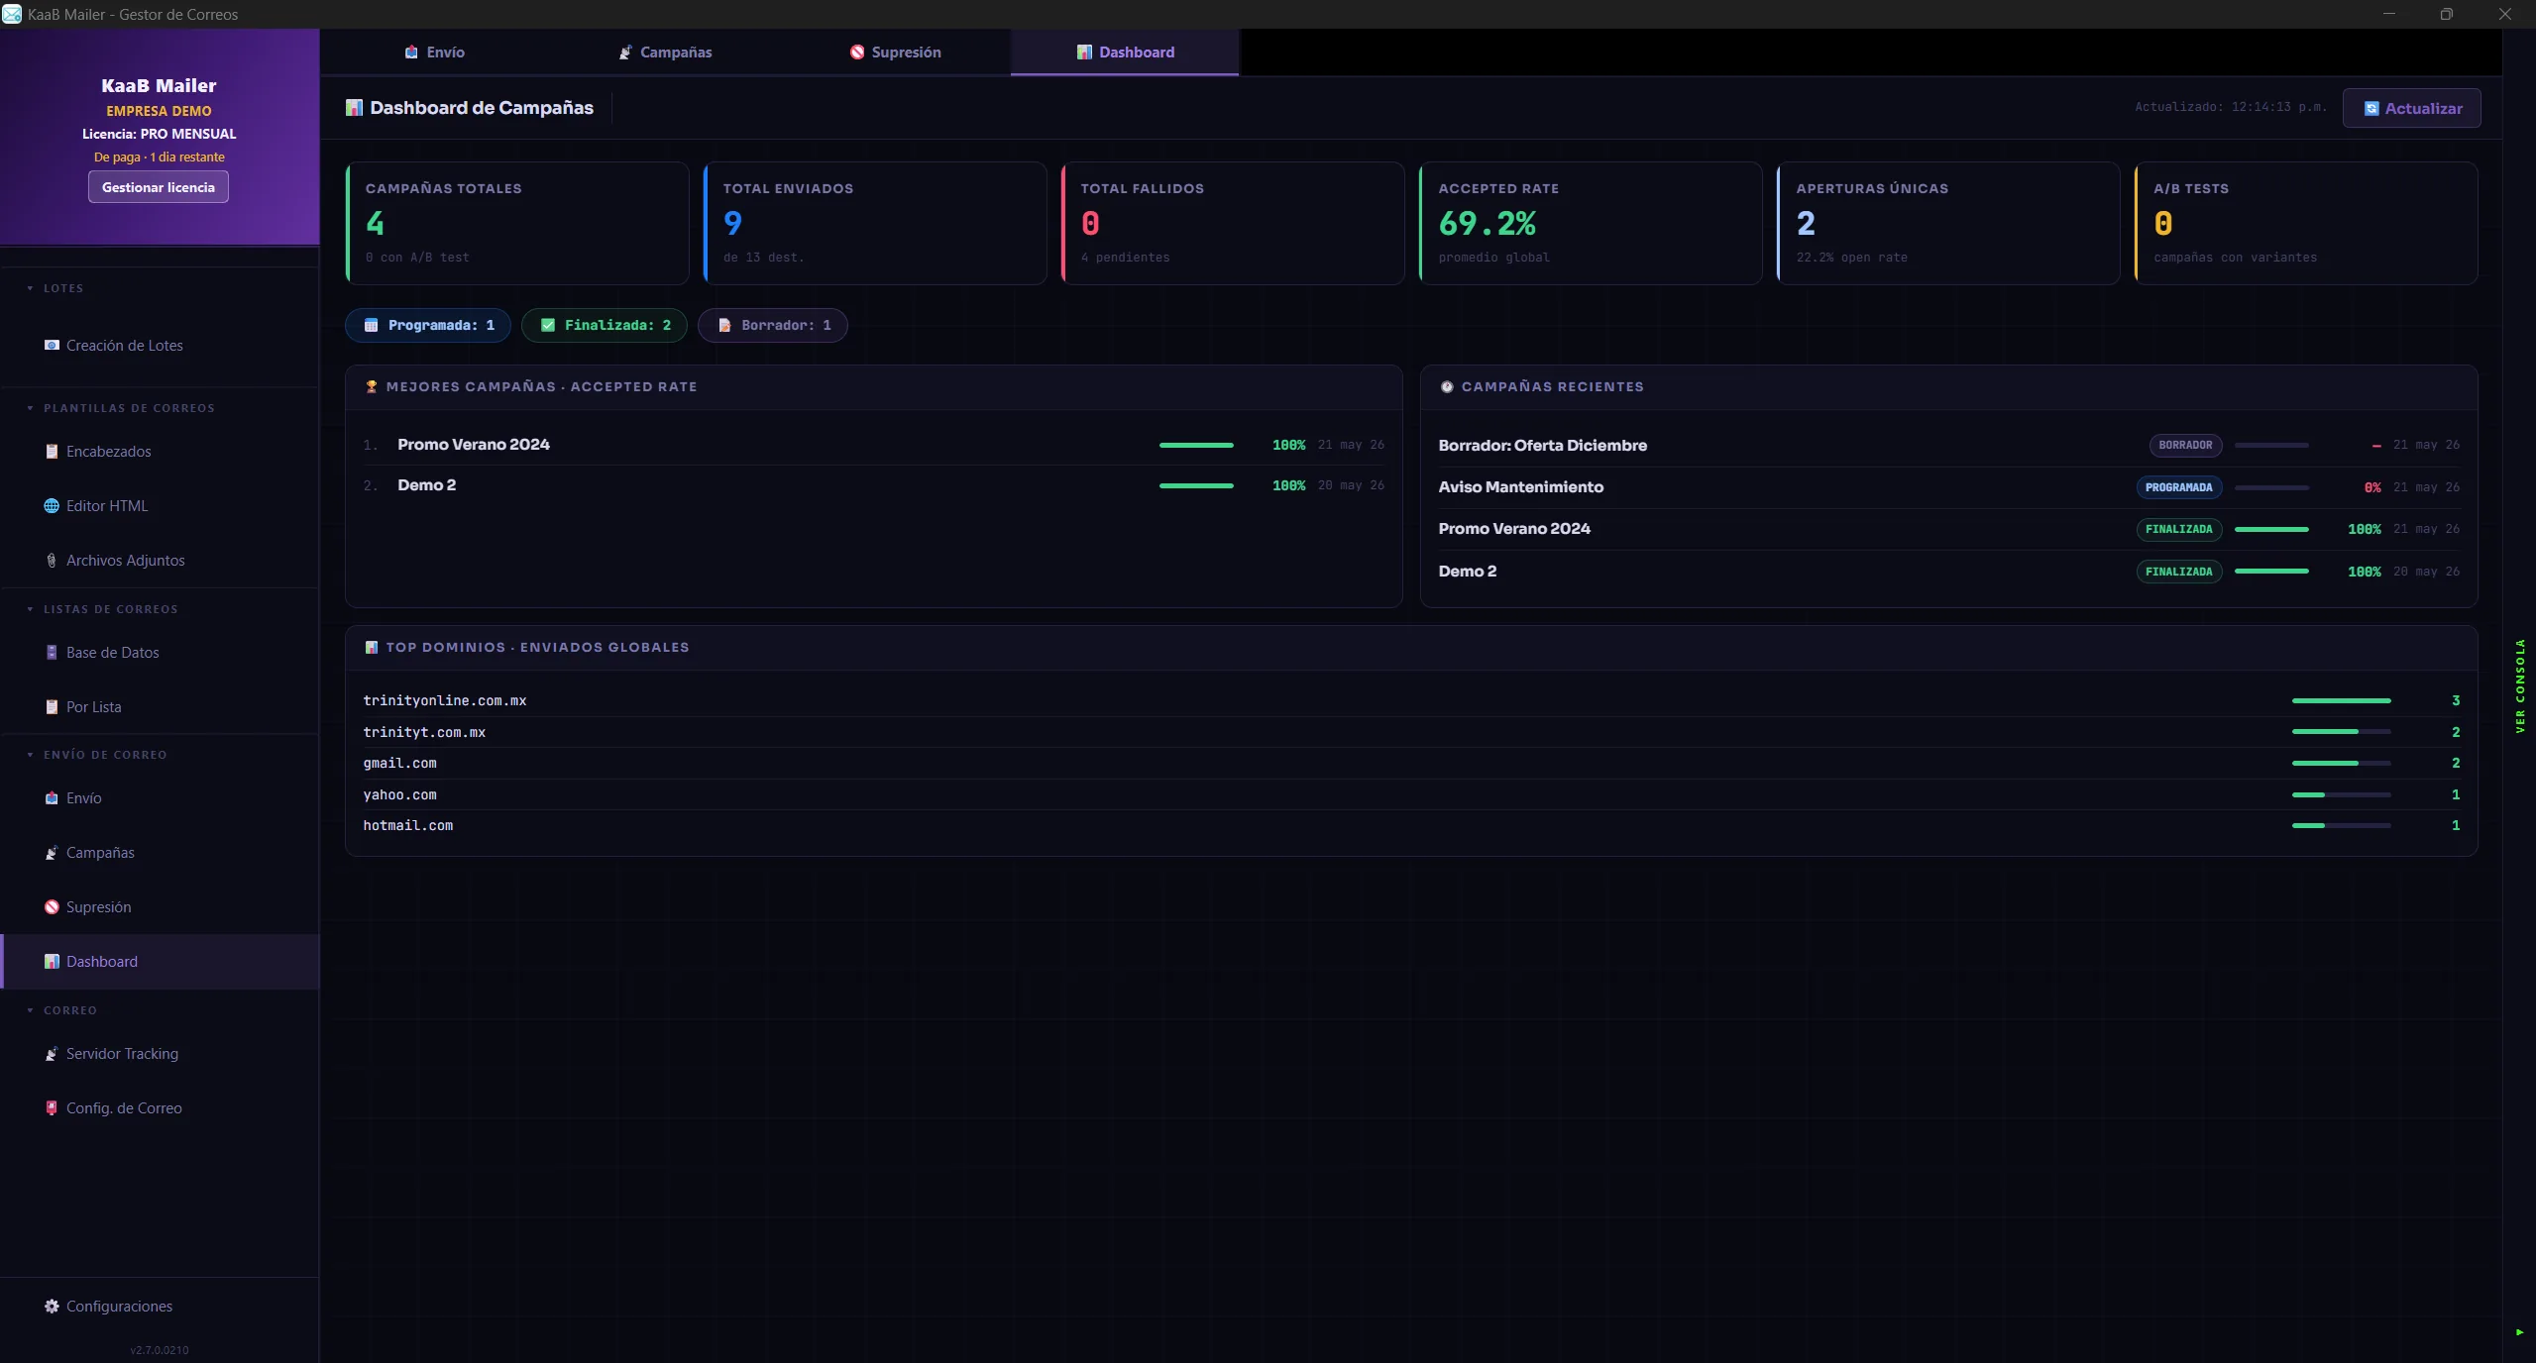Click the Aviso Mantenimiento progress bar
2536x1363 pixels.
point(2271,488)
